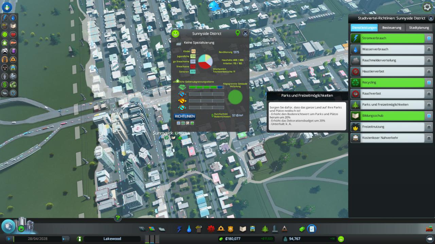
Task: Show the happiness info view
Action: pos(5,35)
